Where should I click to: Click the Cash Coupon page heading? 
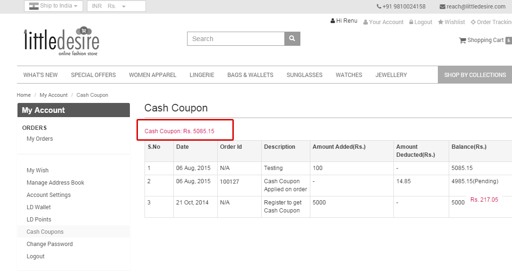[x=176, y=108]
